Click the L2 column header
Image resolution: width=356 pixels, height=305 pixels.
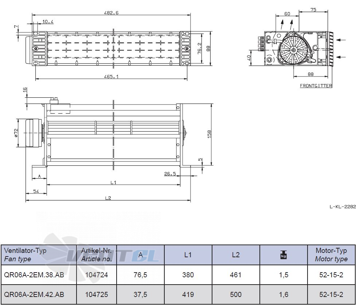coord(236,255)
